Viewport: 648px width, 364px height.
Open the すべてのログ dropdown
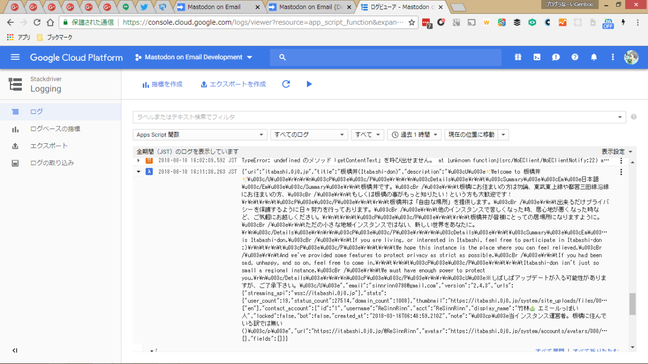[x=309, y=135]
